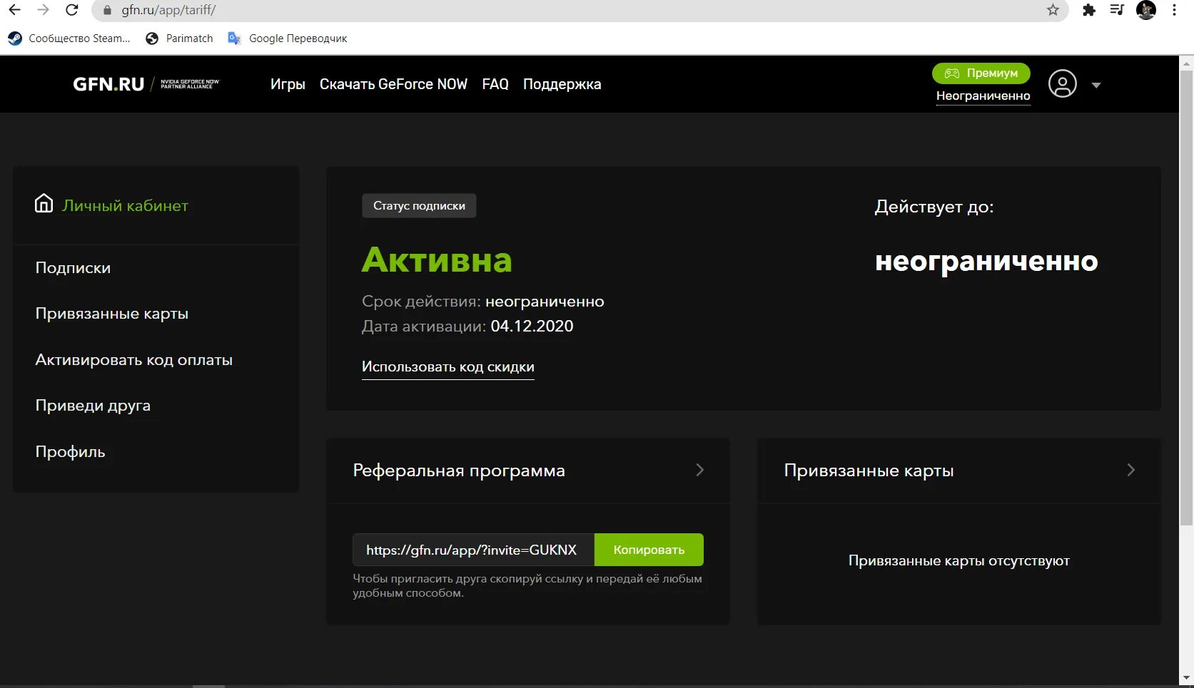Open the Игры menu item
1194x688 pixels.
click(x=288, y=84)
